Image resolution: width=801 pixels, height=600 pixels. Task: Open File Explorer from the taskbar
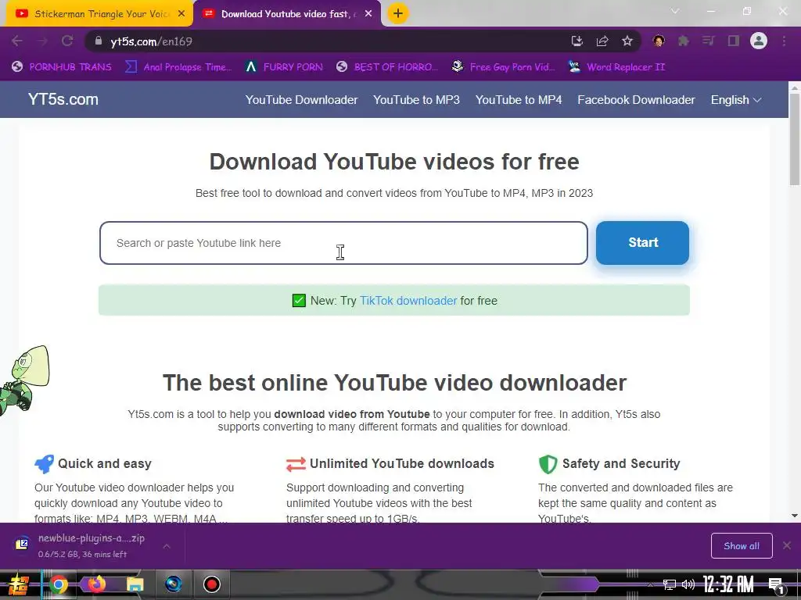(135, 584)
